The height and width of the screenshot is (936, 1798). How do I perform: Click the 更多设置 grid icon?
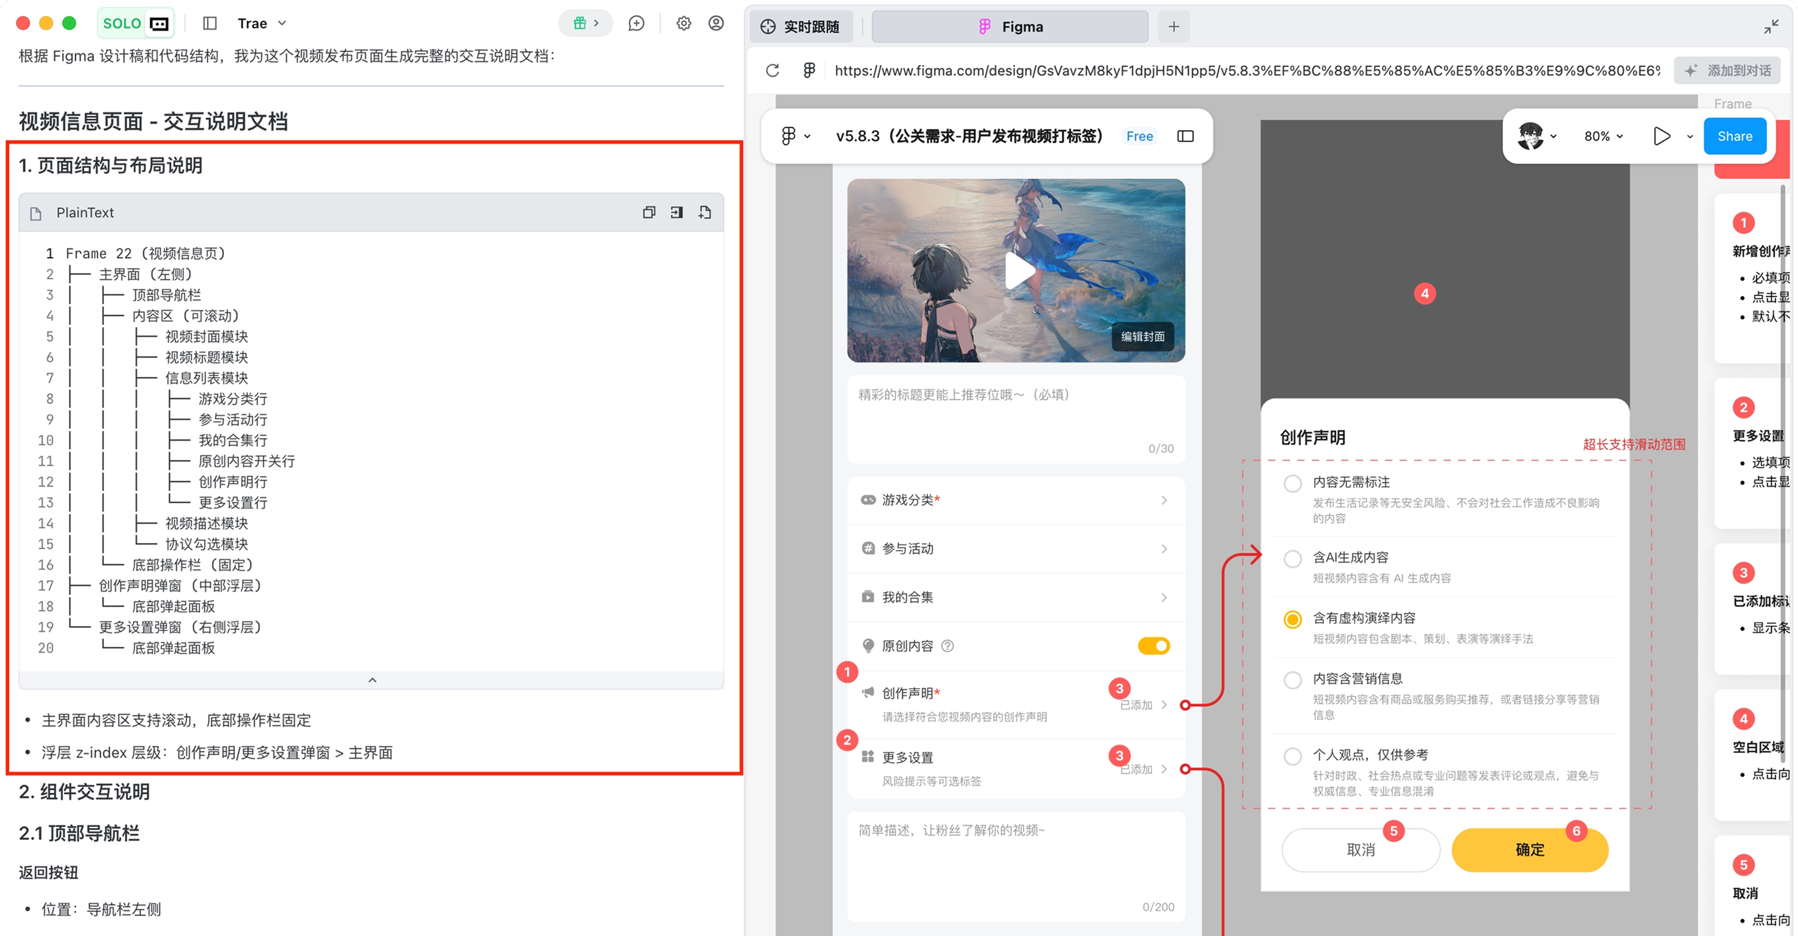pyautogui.click(x=868, y=757)
